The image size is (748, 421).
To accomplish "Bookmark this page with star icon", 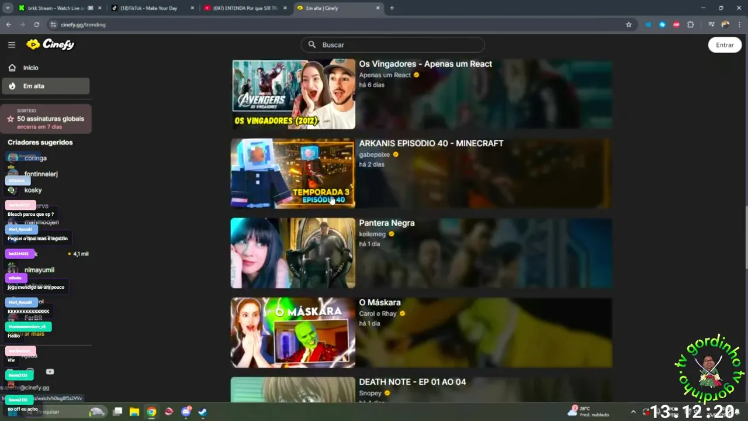I will click(x=629, y=25).
